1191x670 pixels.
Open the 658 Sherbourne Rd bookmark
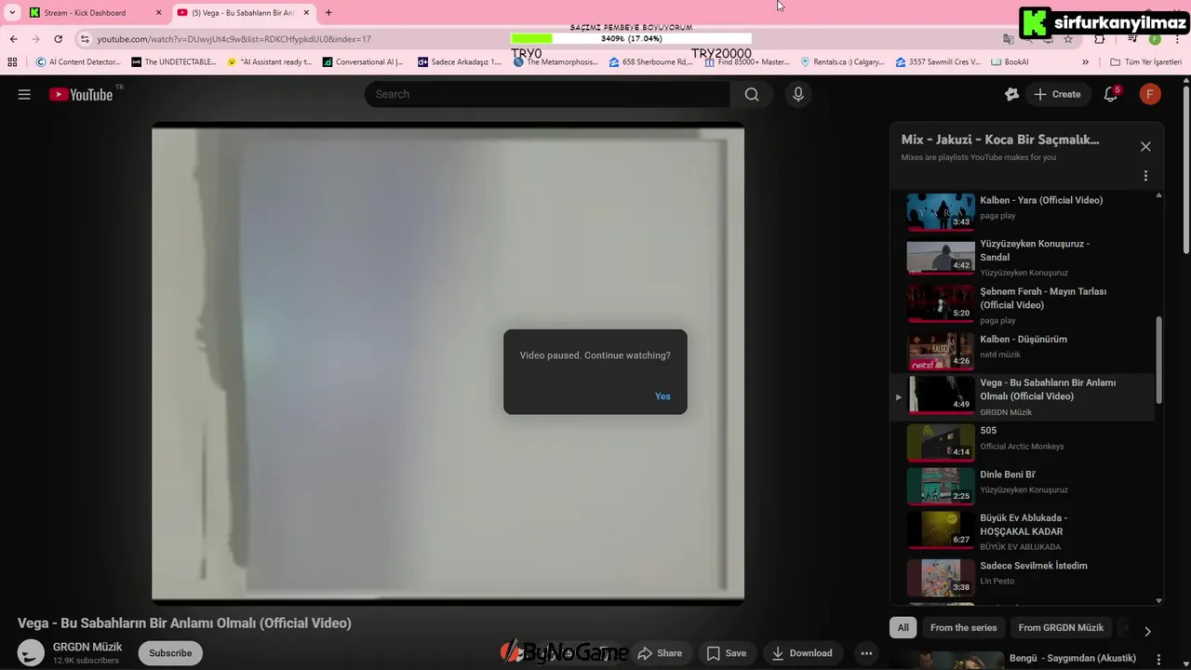(x=651, y=62)
